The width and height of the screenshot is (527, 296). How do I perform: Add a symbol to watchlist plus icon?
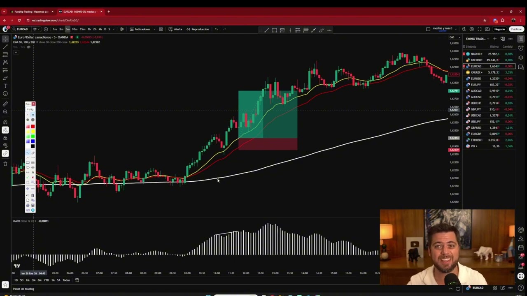coord(494,39)
